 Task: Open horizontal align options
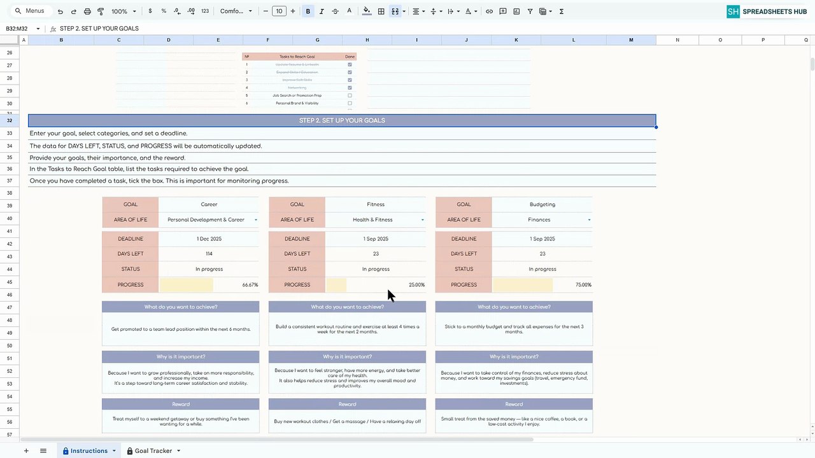click(418, 11)
